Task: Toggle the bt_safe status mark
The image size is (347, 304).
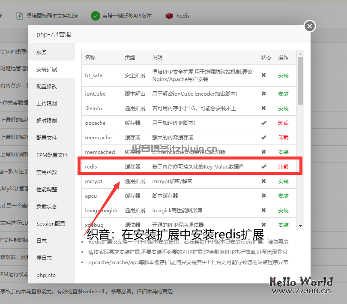Action: [263, 75]
